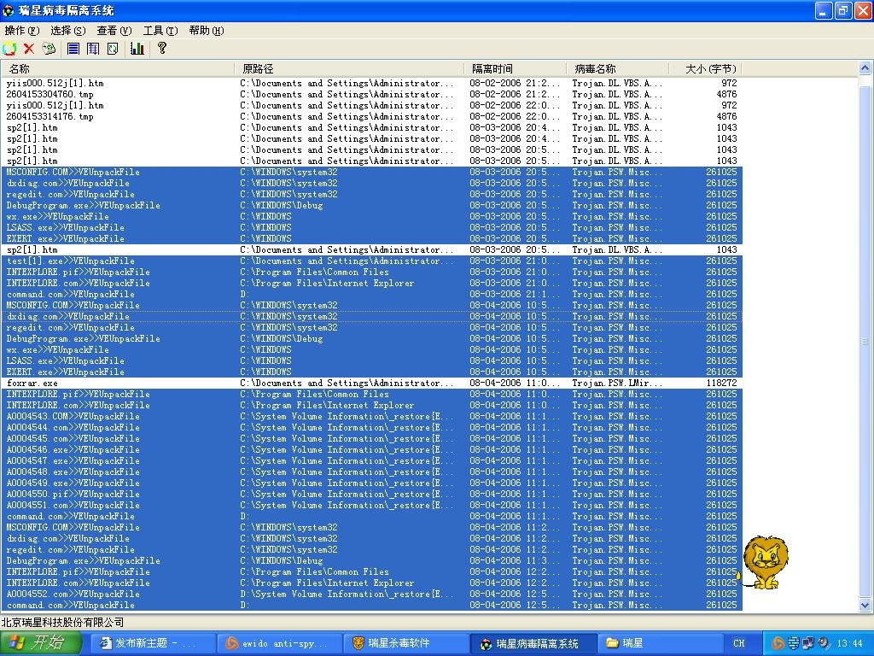Click the refresh/restore circular arrows toolbar icon
Viewport: 874px width, 656px height.
[9, 49]
